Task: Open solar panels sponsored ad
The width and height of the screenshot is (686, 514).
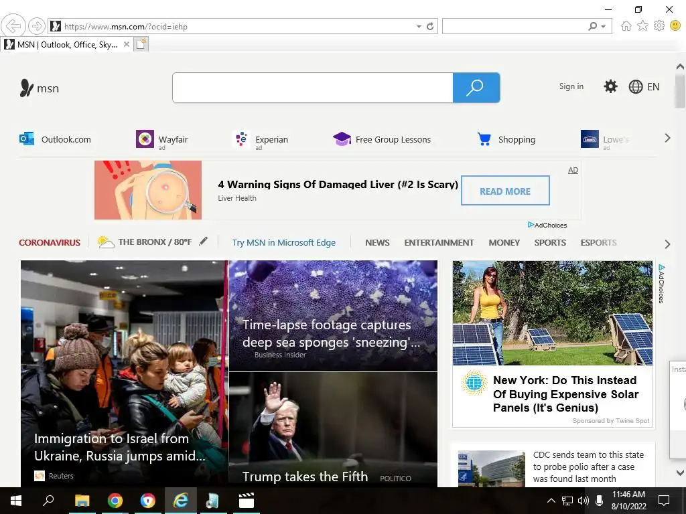Action: coord(553,344)
